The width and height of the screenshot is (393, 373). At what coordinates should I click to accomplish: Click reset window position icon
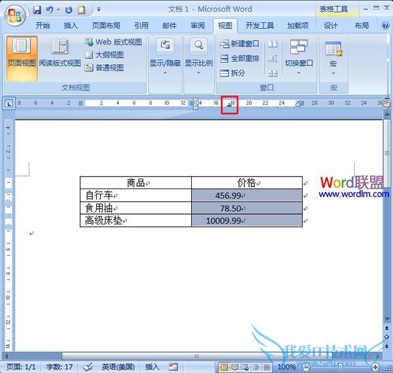pos(272,73)
